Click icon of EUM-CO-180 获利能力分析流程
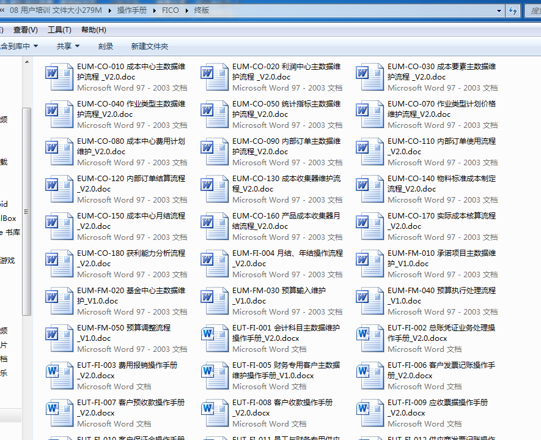Viewport: 541px width, 440px height. [x=59, y=263]
